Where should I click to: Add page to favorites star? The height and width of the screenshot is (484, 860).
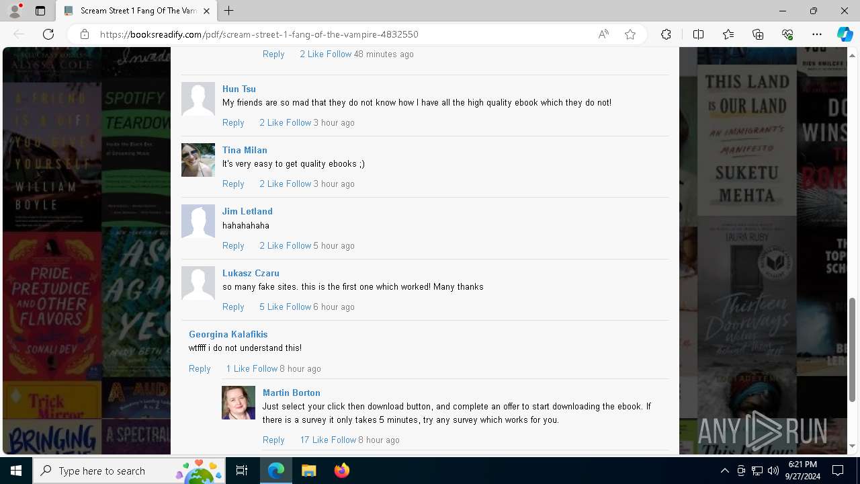click(630, 34)
